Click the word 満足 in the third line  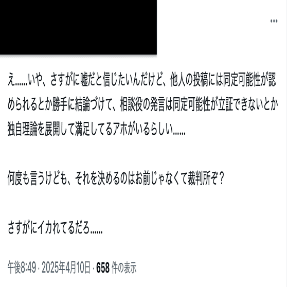[x=82, y=129]
